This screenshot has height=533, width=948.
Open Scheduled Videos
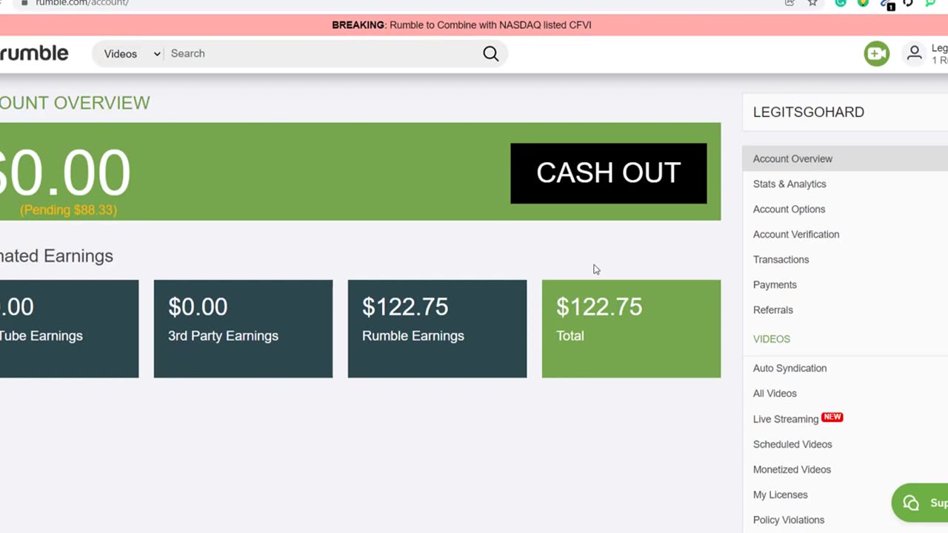[792, 444]
